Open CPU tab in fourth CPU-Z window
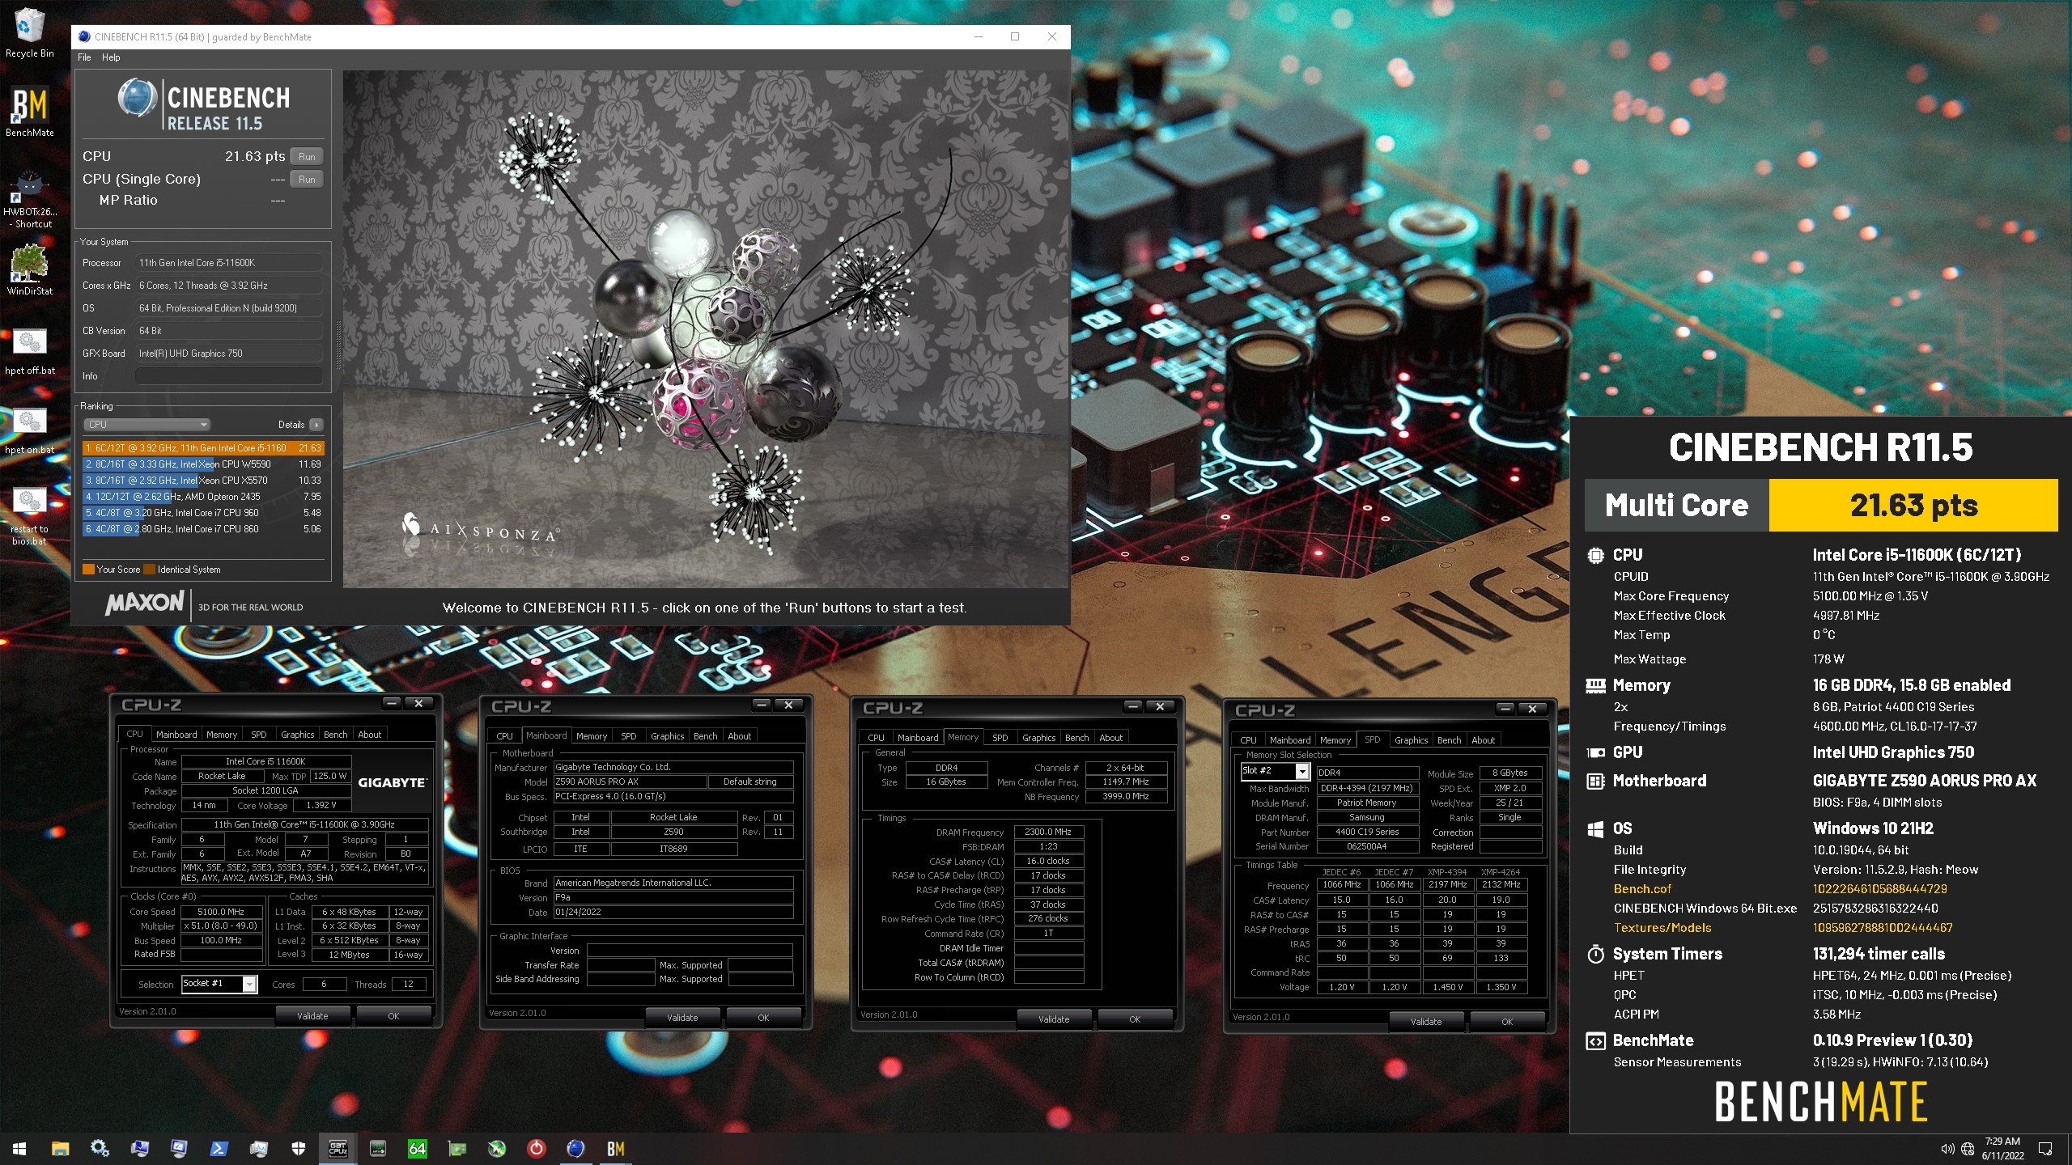2072x1165 pixels. click(x=1248, y=740)
